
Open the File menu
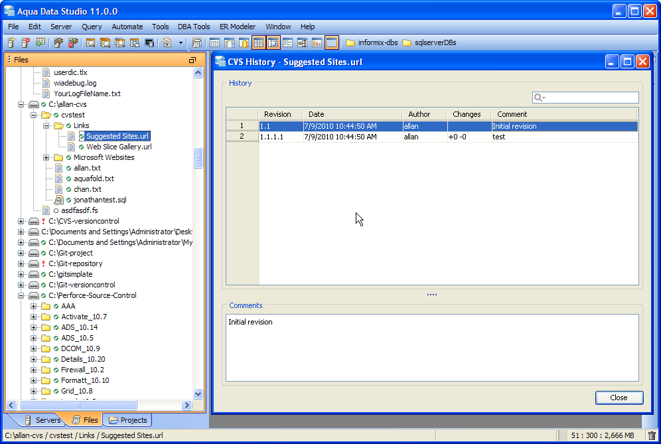coord(13,27)
